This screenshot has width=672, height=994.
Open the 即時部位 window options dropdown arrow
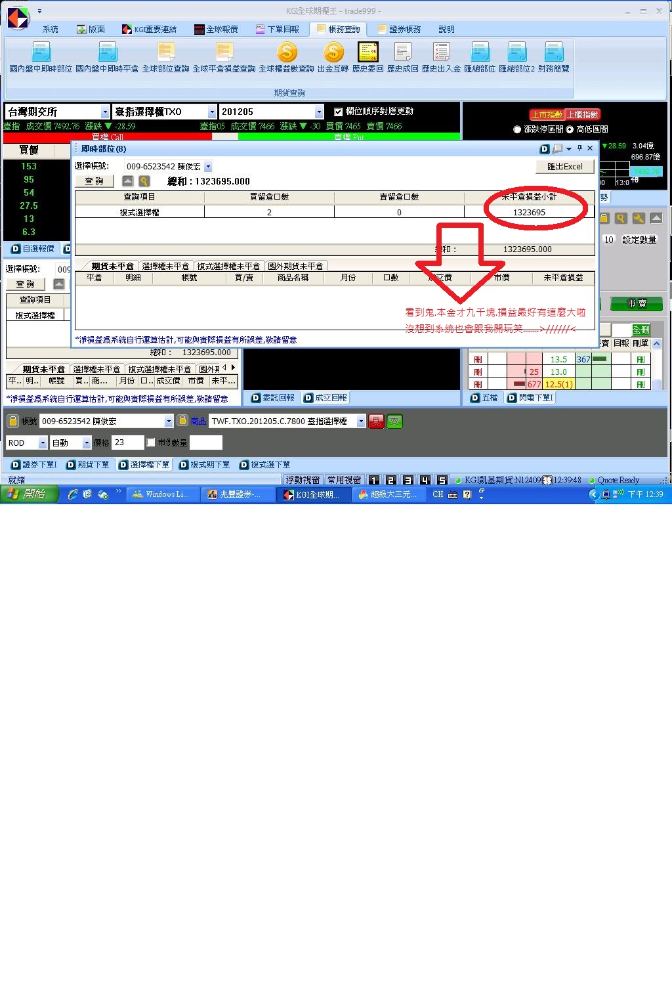(x=569, y=149)
